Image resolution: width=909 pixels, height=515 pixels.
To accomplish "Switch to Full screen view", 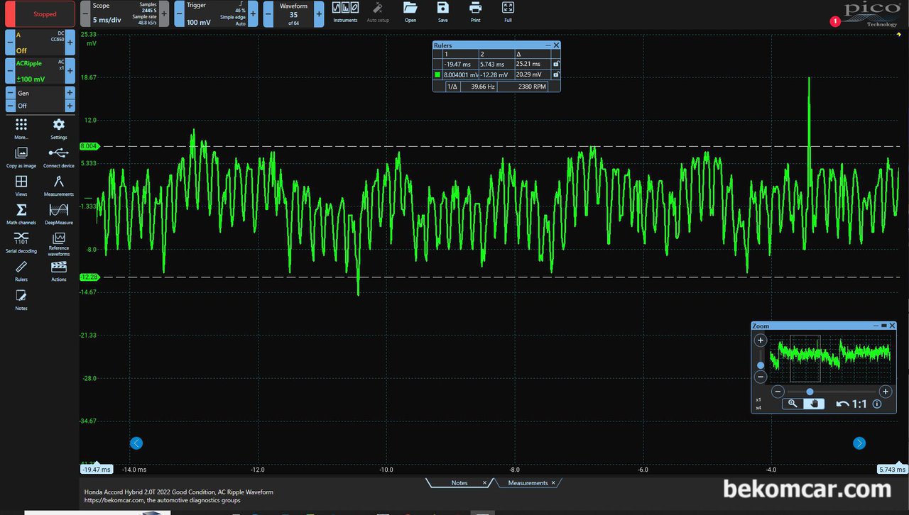I will coord(508,11).
